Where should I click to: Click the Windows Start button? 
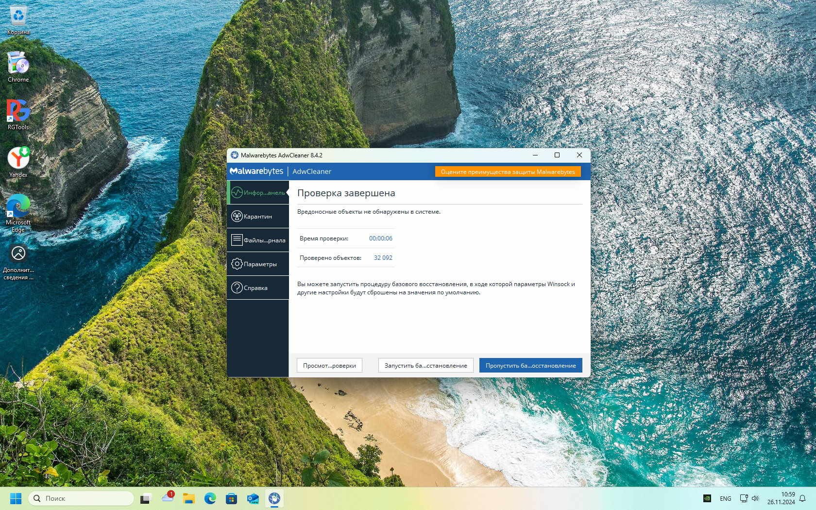point(16,498)
